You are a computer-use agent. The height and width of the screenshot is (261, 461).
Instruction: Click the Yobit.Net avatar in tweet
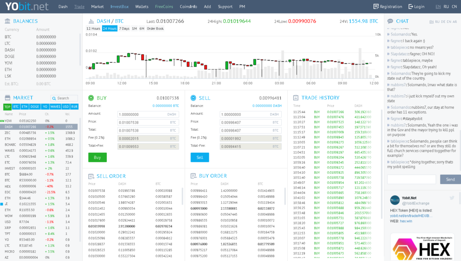click(x=395, y=200)
